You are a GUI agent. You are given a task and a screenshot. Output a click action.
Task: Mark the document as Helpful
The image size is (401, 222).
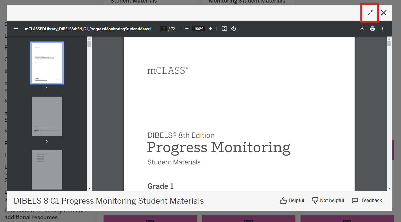tap(292, 201)
